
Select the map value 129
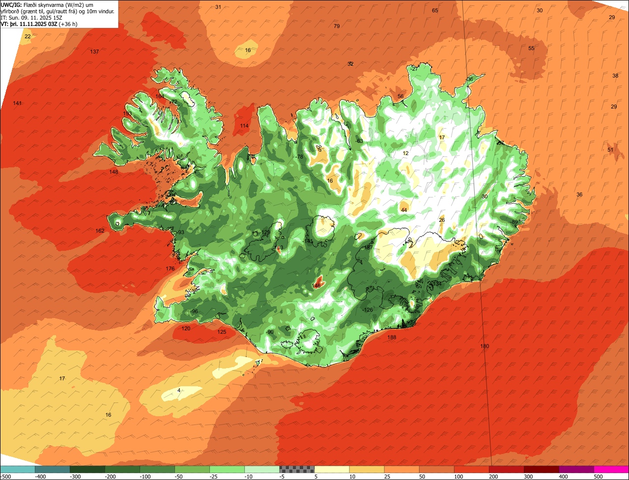click(x=266, y=232)
